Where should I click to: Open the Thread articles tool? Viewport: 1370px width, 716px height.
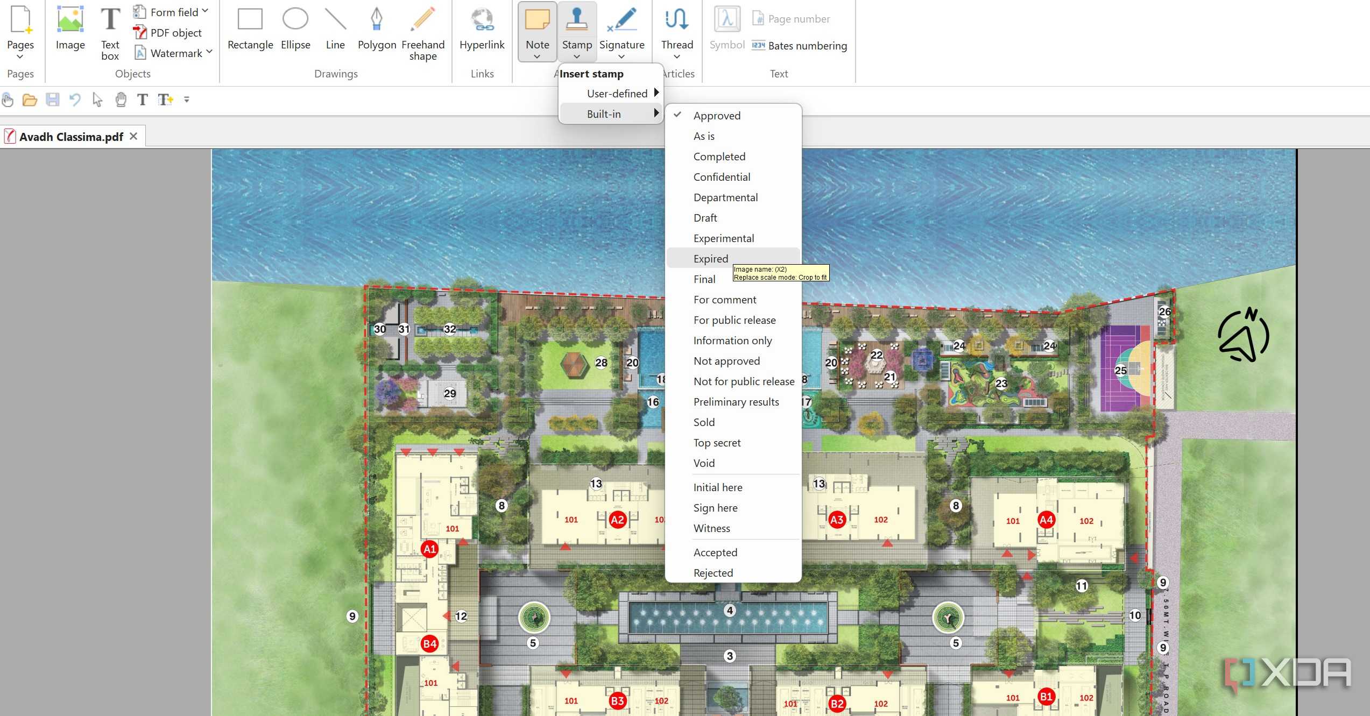click(x=677, y=32)
